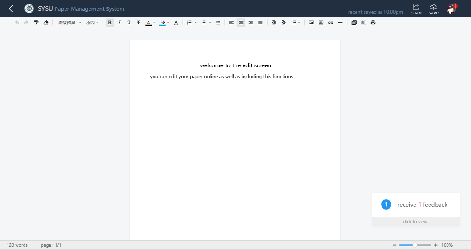Insert a horizontal line
Screen dimensions: 471x250
pos(341,23)
